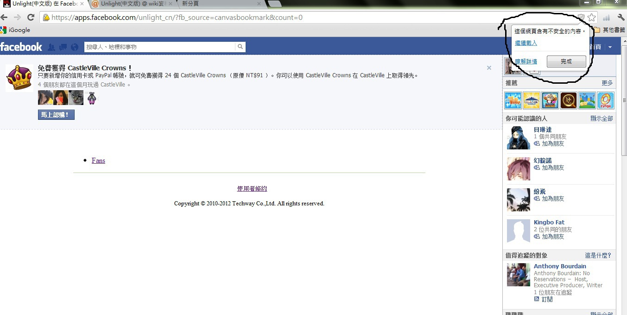Click the 馬上認購! button
The image size is (627, 315).
pyautogui.click(x=56, y=115)
